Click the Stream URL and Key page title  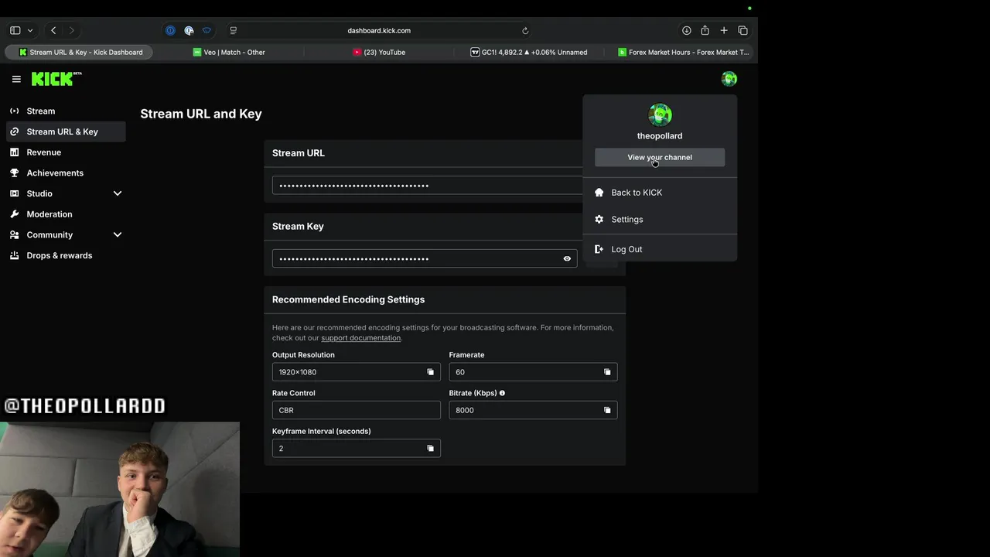click(201, 114)
